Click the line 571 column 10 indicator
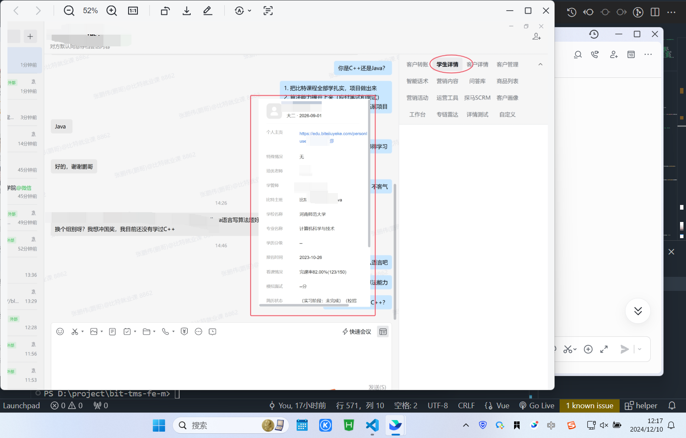686x438 pixels. click(x=360, y=406)
